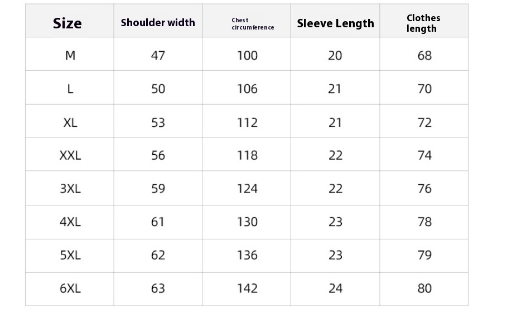Select the XL size cell
The height and width of the screenshot is (309, 507).
coord(70,122)
